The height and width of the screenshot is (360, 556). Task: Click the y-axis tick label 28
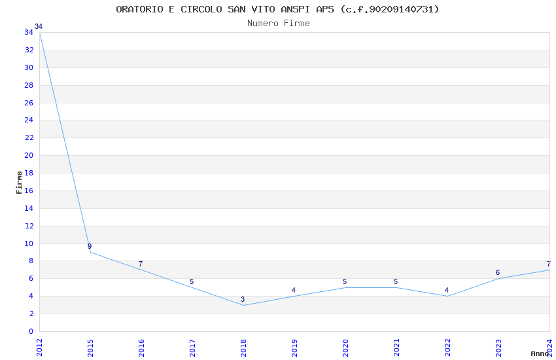point(29,85)
